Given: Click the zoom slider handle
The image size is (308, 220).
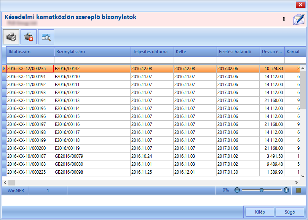Looking at the screenshot, I should coord(261,190).
